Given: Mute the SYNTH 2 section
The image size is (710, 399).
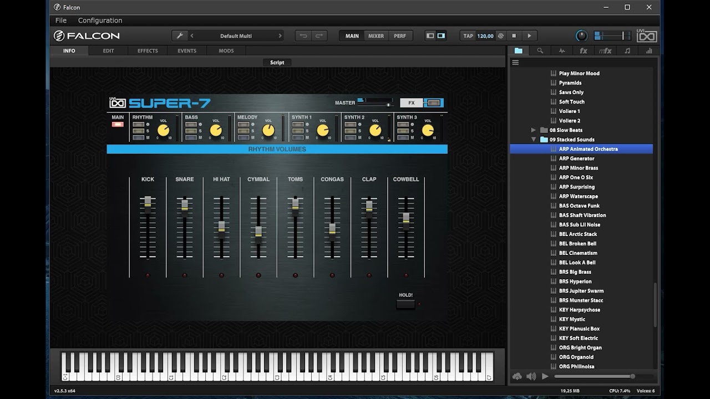Looking at the screenshot, I should [351, 137].
